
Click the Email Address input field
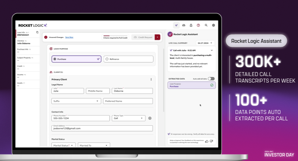coord(102,128)
